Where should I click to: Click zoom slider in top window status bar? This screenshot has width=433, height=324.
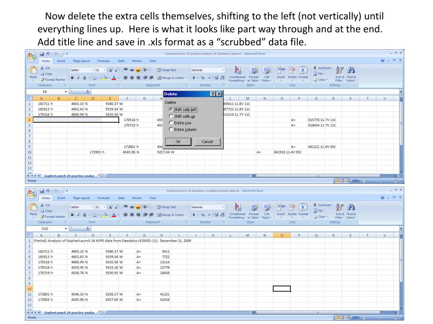point(380,181)
